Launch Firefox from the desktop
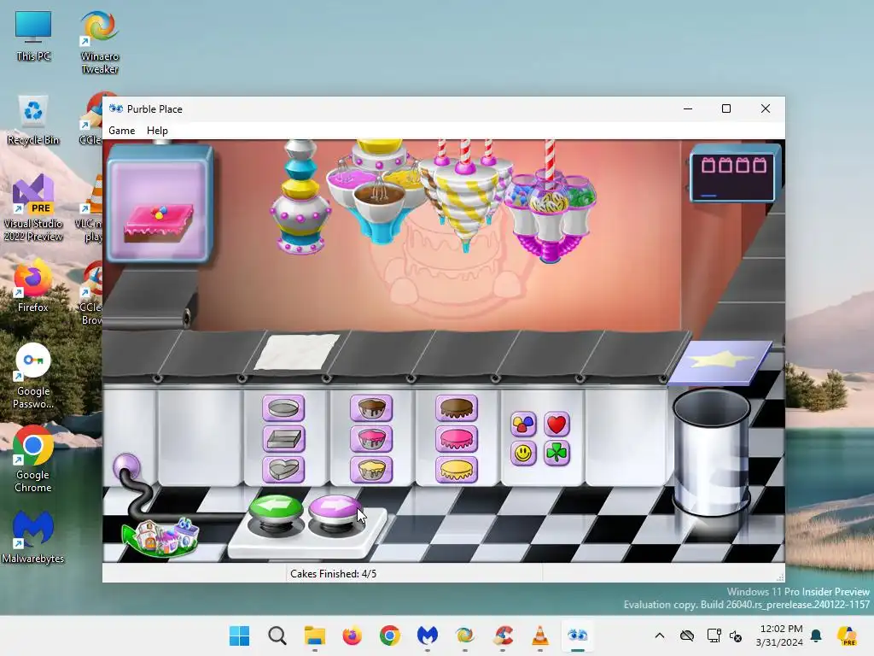 (x=33, y=287)
